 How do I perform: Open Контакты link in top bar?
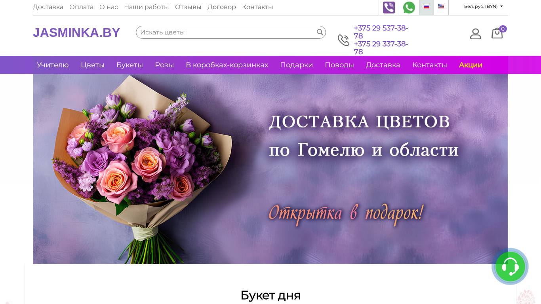pos(257,7)
